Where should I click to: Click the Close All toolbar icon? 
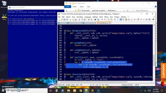coord(73,20)
